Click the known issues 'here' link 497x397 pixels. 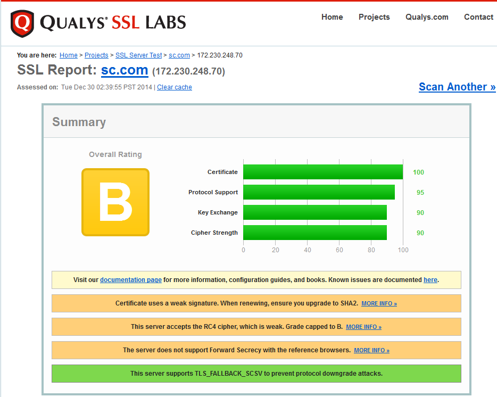pyautogui.click(x=430, y=280)
